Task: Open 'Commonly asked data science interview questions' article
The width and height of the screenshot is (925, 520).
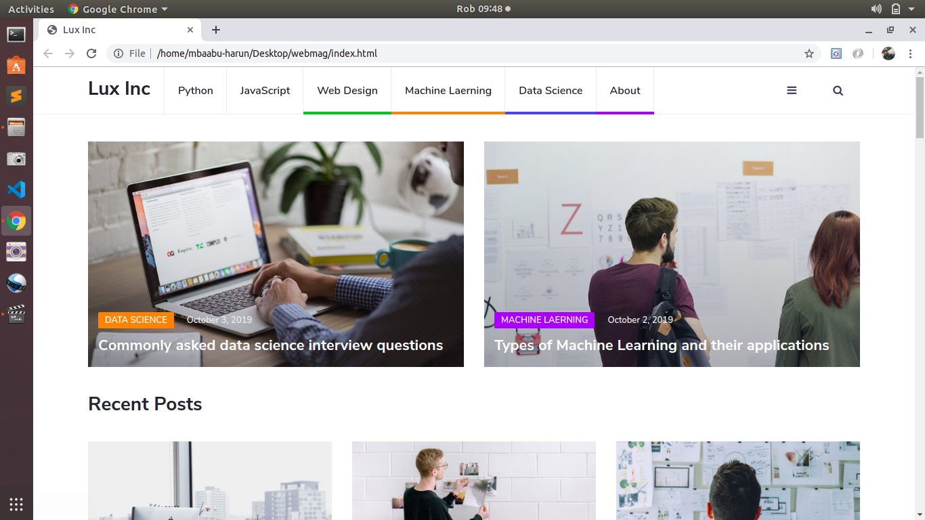Action: click(x=270, y=345)
